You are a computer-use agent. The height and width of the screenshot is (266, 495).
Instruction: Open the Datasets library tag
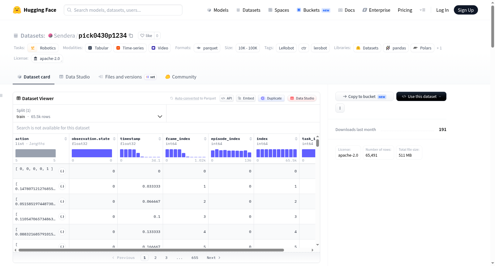point(367,48)
